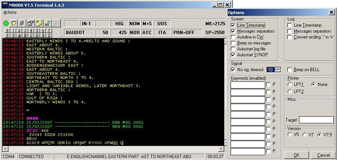Click memory button 7
The height and width of the screenshot is (160, 337).
pos(49,30)
